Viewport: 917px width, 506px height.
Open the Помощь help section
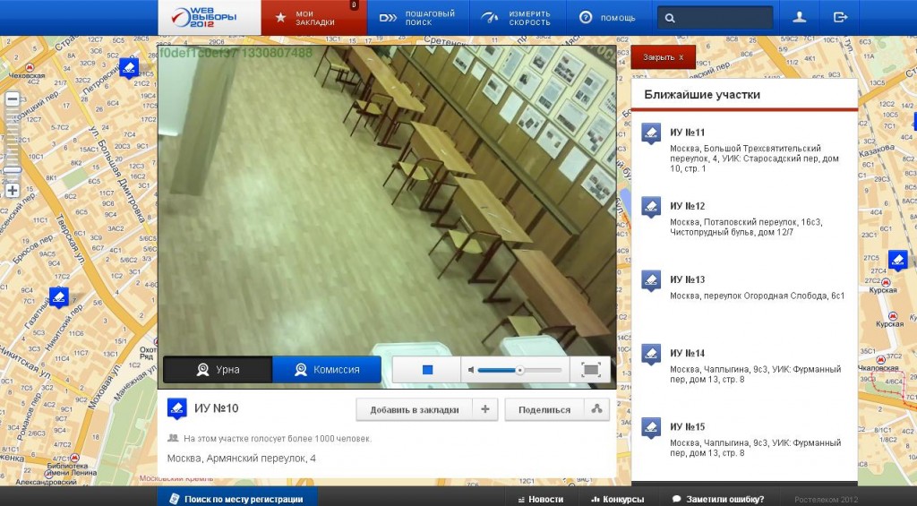click(x=607, y=17)
